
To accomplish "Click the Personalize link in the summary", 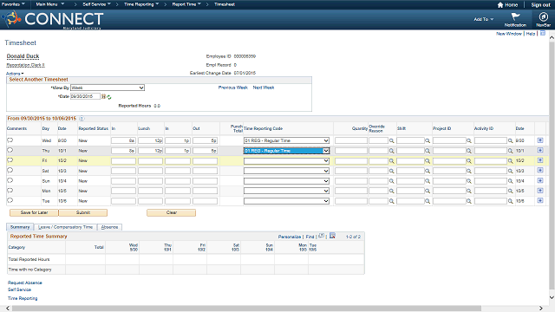I will pos(289,237).
